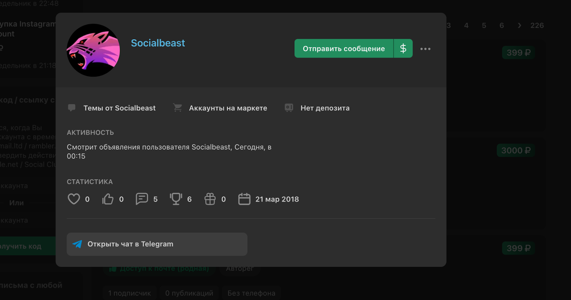Go to page 4 in background pagination
The height and width of the screenshot is (300, 571).
[466, 25]
